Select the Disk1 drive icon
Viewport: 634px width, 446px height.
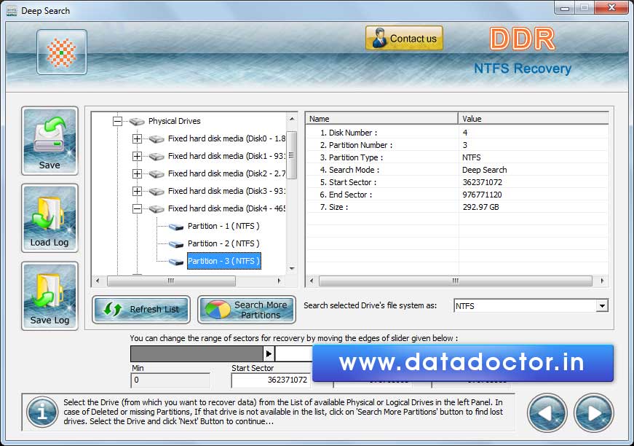click(x=156, y=157)
